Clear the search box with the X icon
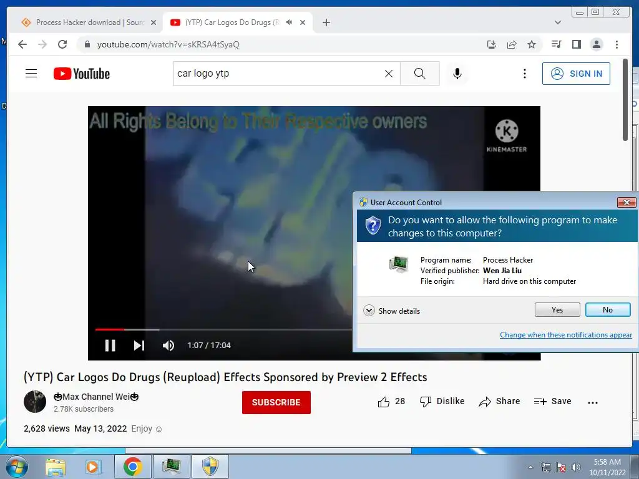The width and height of the screenshot is (639, 479). click(389, 74)
